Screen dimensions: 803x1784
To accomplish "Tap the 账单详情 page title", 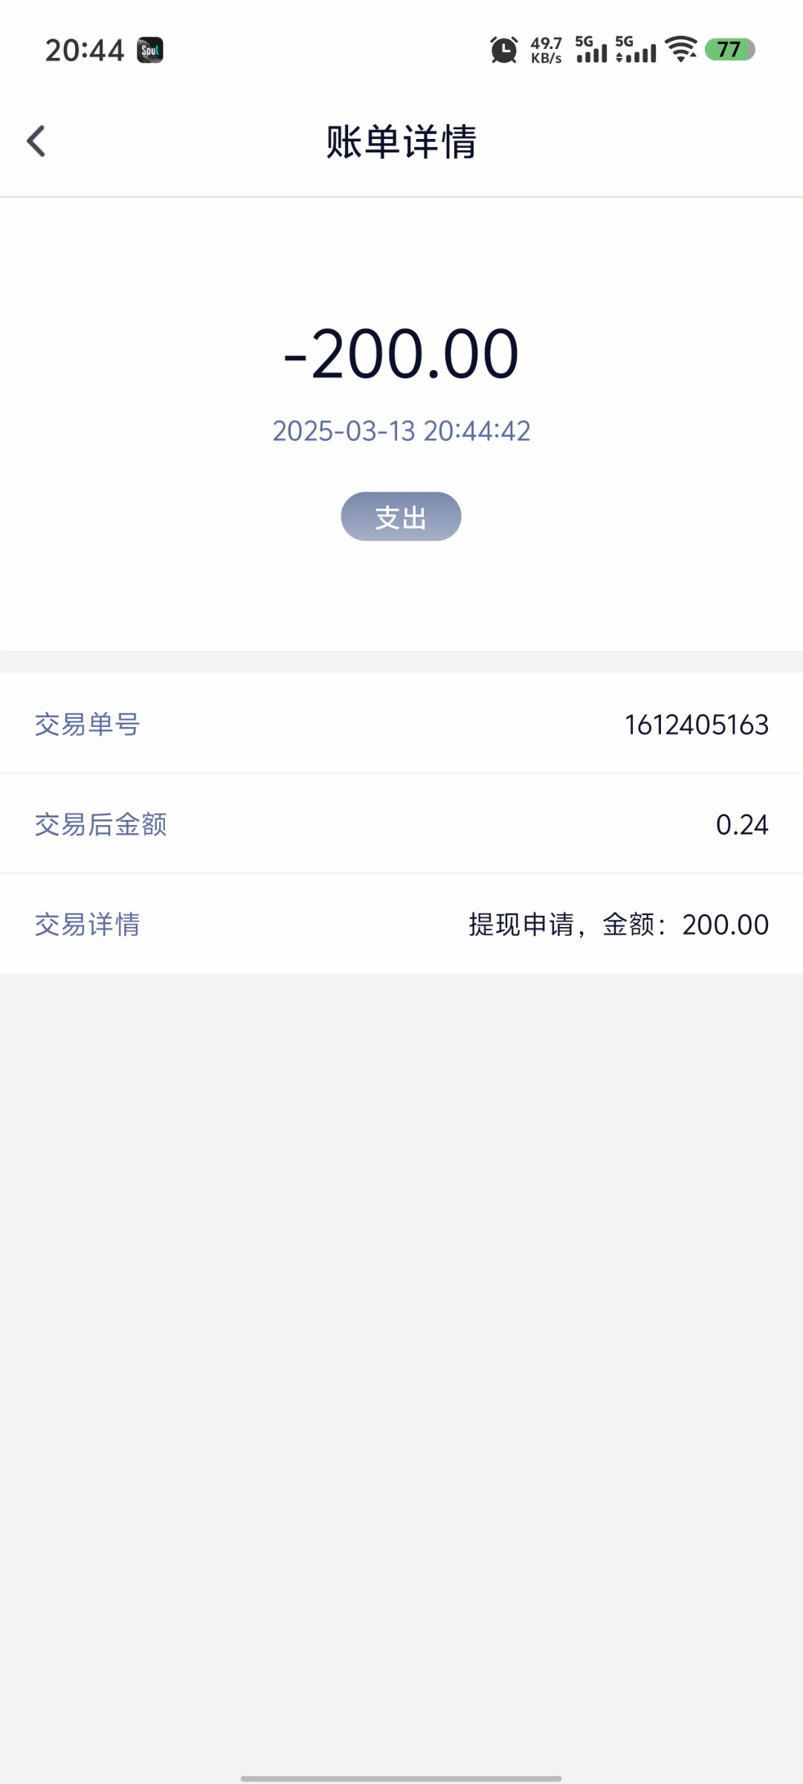I will (x=401, y=141).
